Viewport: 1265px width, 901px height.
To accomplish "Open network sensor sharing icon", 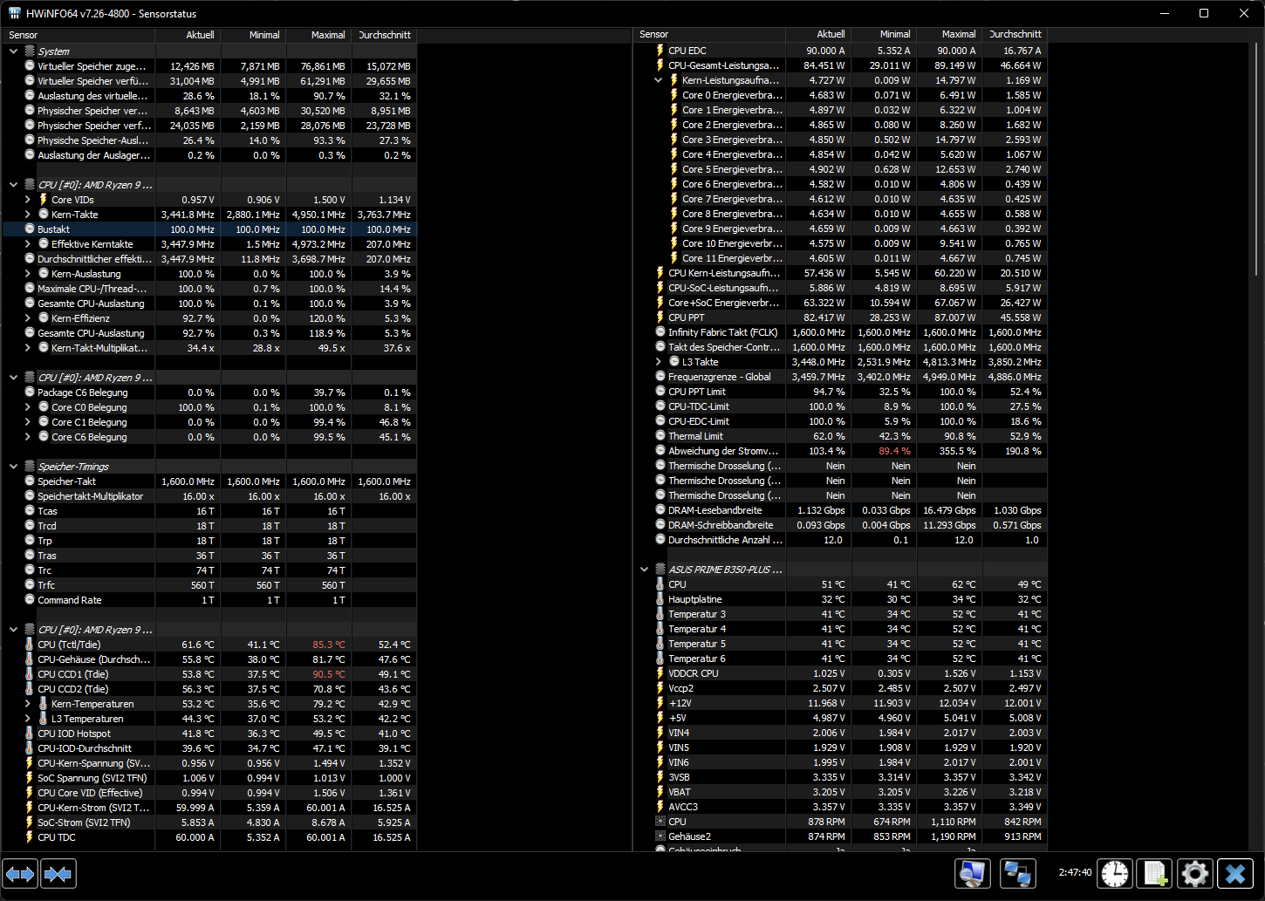I will tap(1017, 873).
